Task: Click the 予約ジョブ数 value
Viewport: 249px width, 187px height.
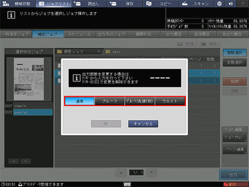Action: point(203,27)
